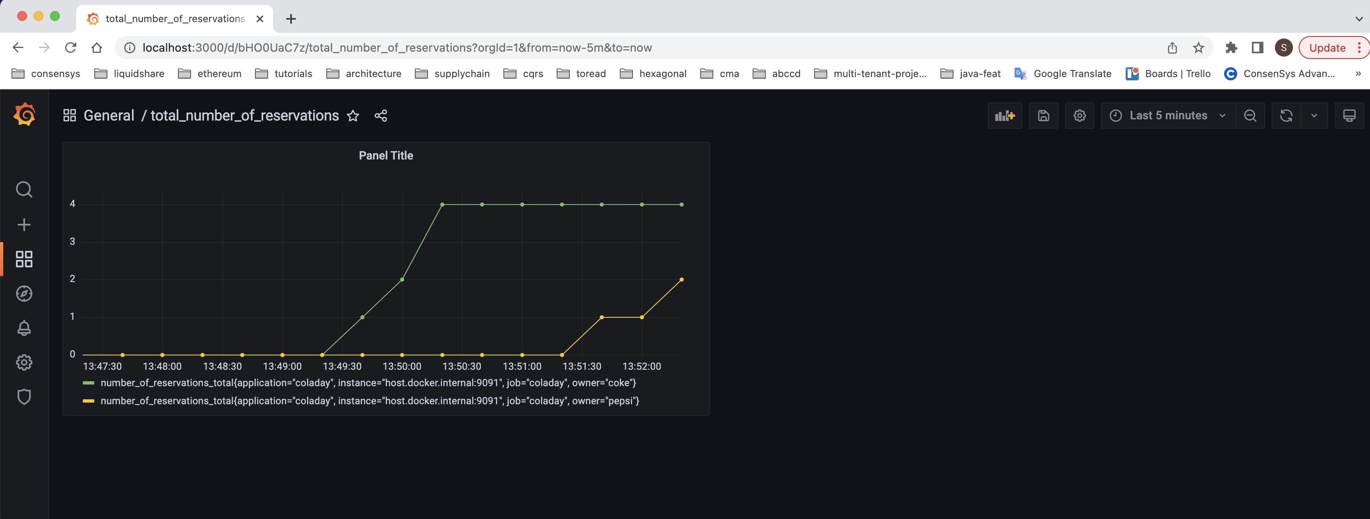The height and width of the screenshot is (519, 1370).
Task: Expand the refresh interval dropdown arrow
Action: click(1314, 115)
